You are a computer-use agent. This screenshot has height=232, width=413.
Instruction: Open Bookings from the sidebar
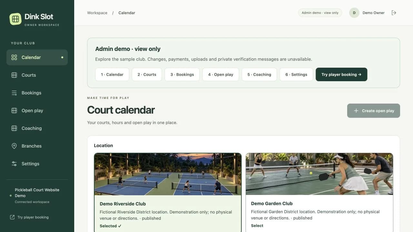(x=37, y=93)
